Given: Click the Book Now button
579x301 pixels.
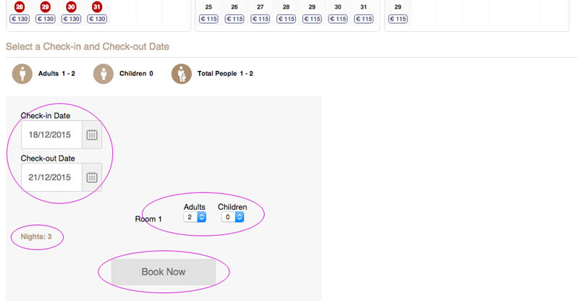Looking at the screenshot, I should pos(164,272).
